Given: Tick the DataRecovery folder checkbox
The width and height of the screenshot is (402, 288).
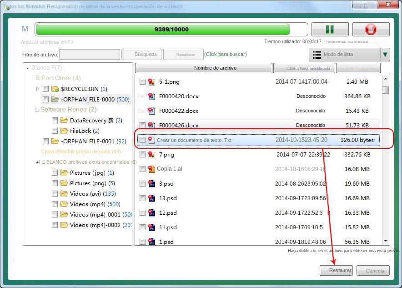Looking at the screenshot, I should point(55,121).
